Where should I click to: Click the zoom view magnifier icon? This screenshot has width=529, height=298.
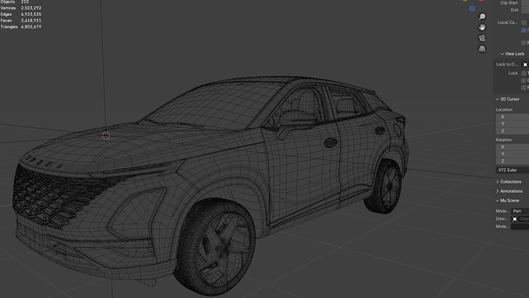482,17
